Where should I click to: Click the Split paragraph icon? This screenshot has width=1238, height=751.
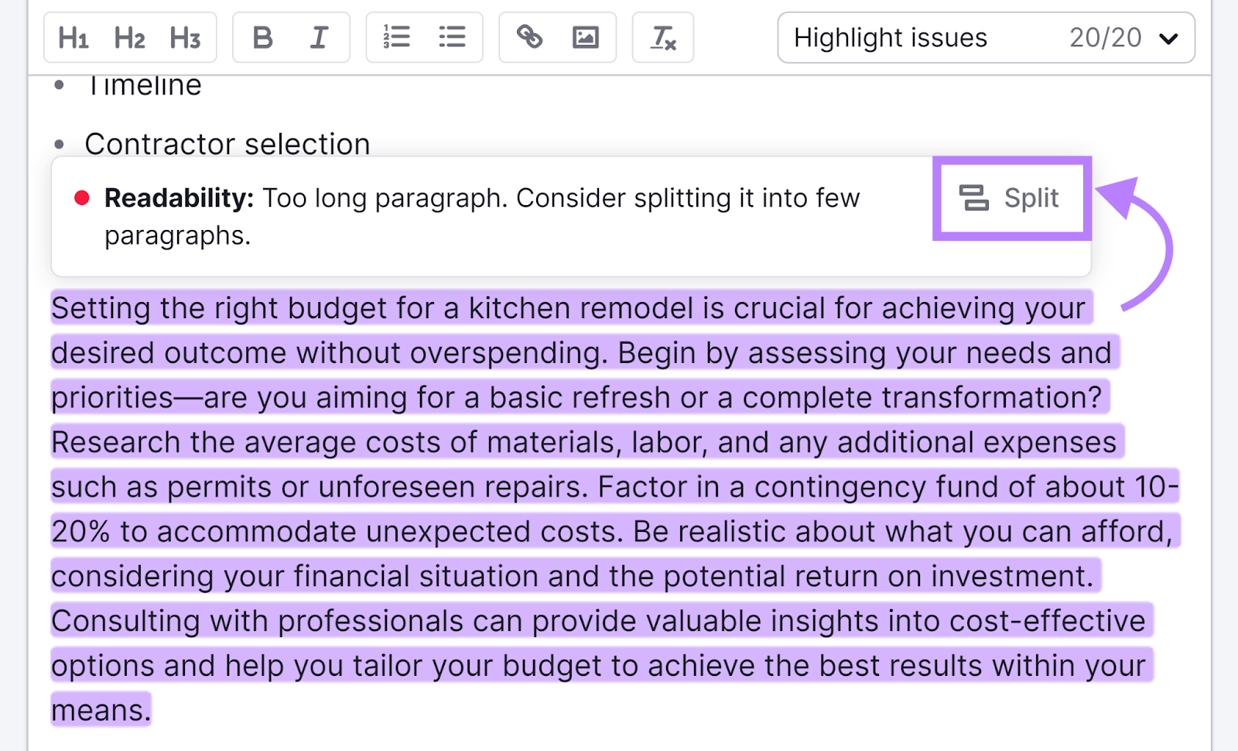[x=975, y=197]
